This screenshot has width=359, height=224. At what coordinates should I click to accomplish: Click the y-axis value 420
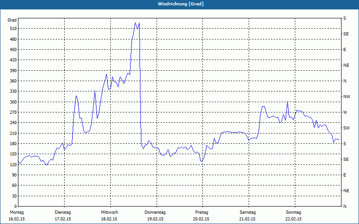(13, 60)
